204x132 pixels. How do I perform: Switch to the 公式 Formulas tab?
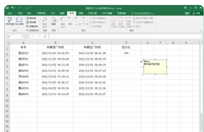click(53, 13)
